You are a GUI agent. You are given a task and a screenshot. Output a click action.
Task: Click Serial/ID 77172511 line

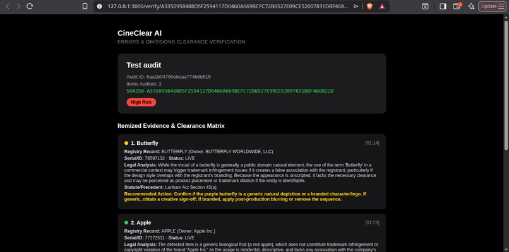(x=160, y=238)
